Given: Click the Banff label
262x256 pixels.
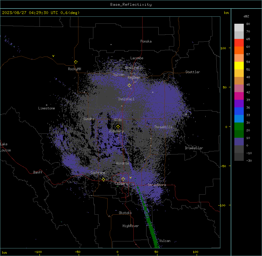Looking at the screenshot, I should [x=38, y=172].
